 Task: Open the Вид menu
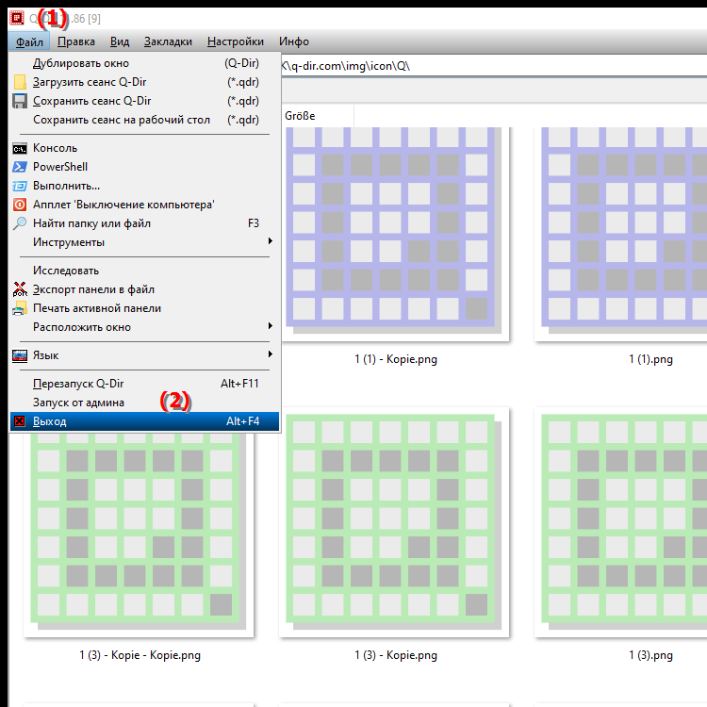pyautogui.click(x=120, y=41)
